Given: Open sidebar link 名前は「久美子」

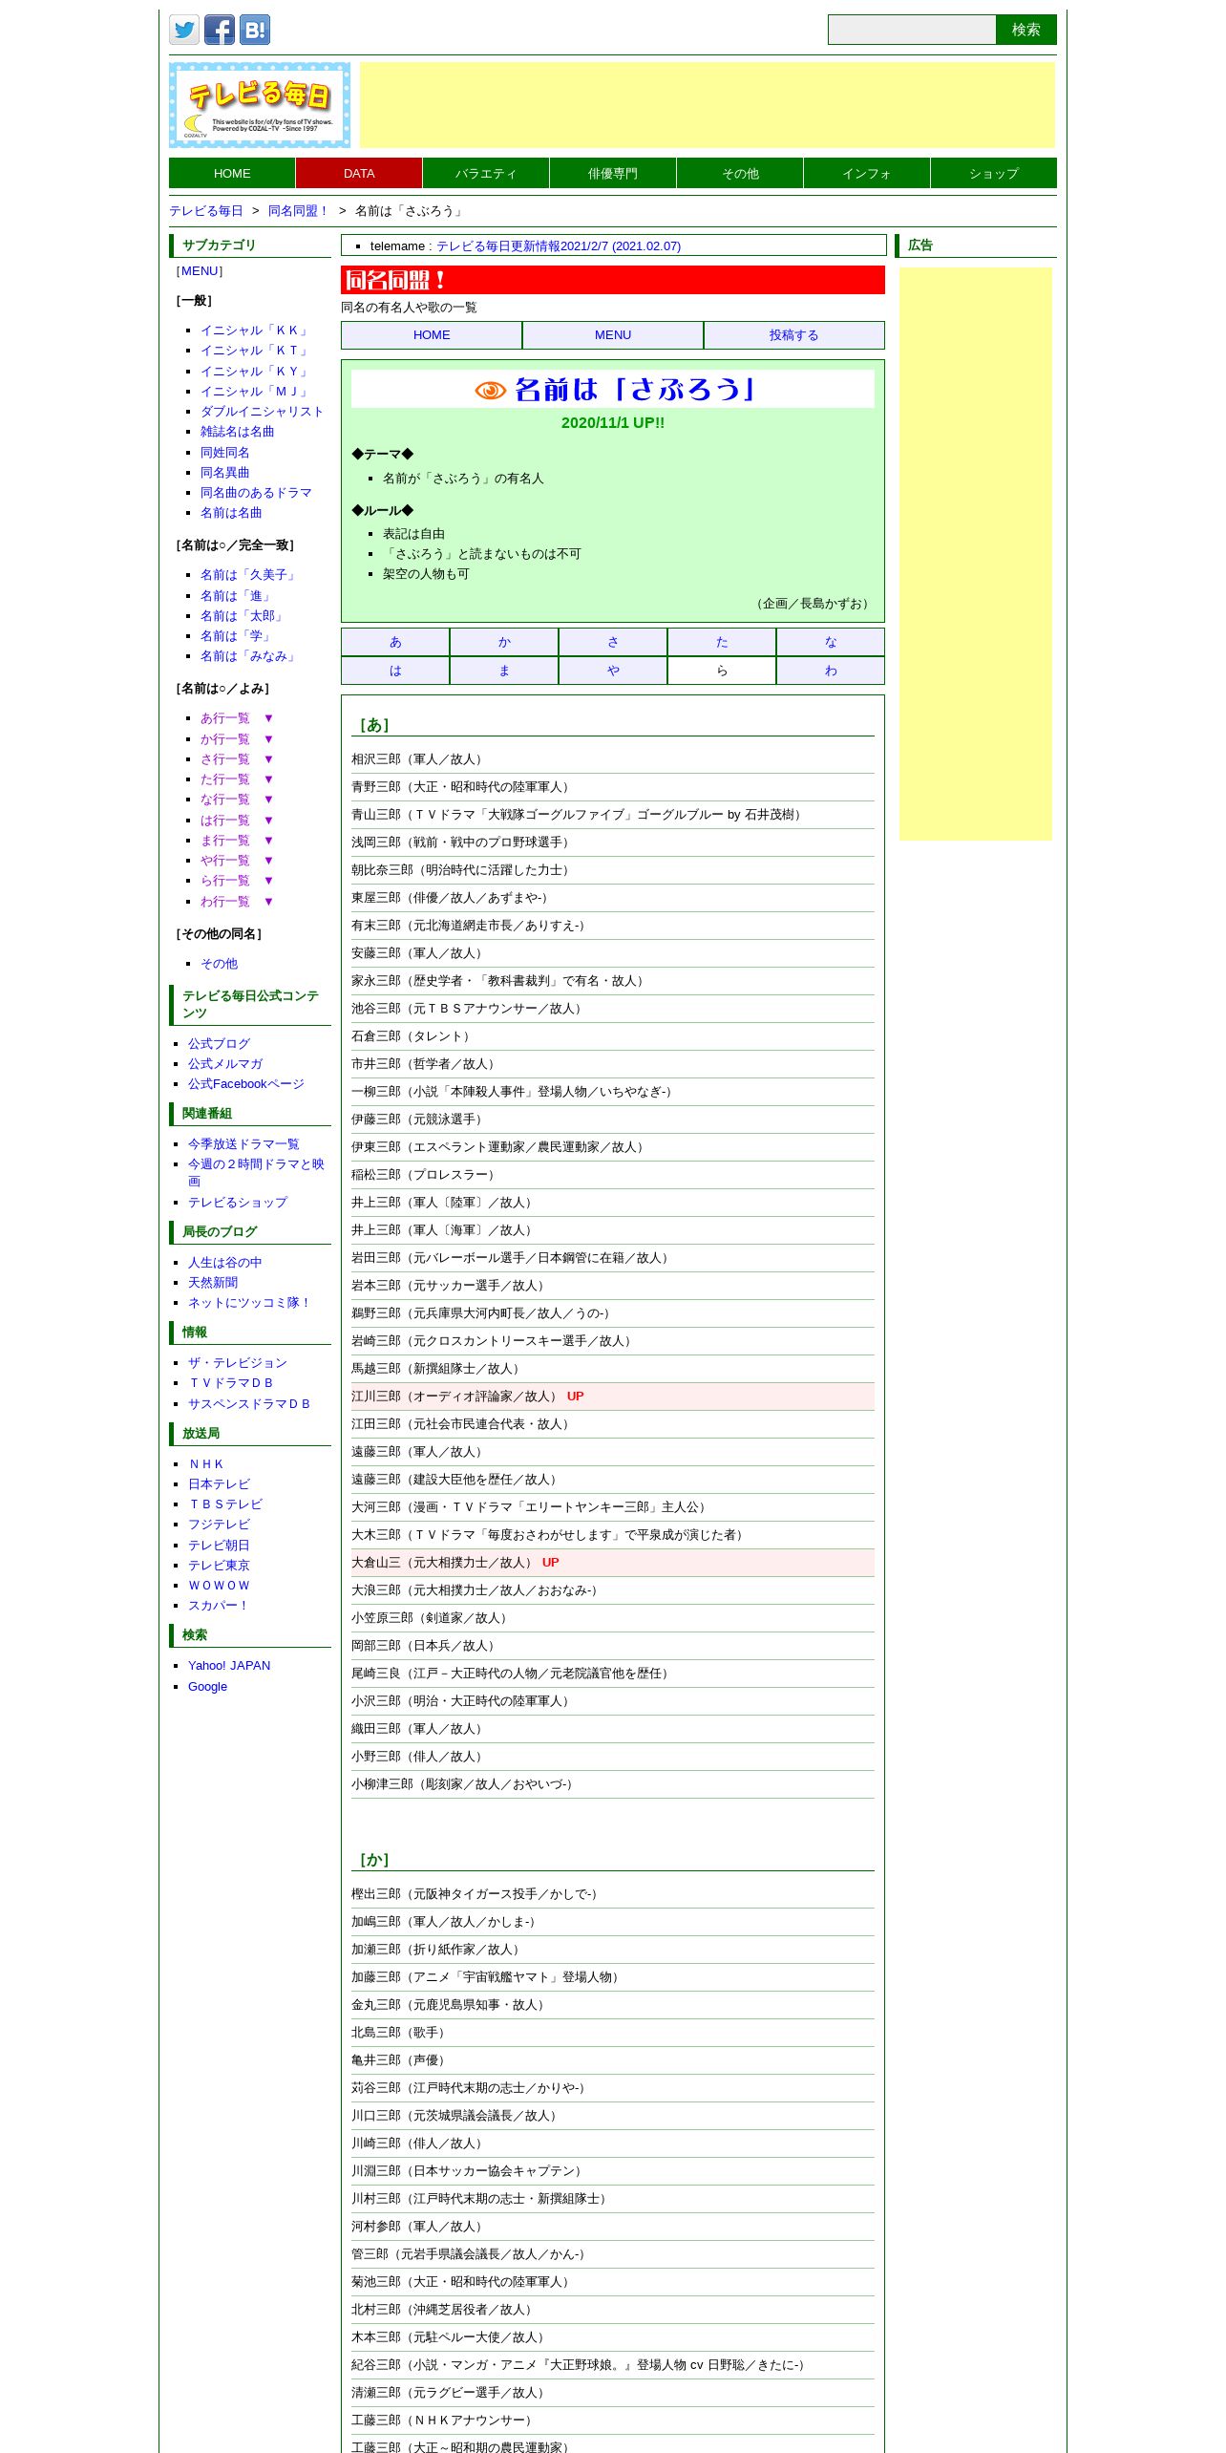Looking at the screenshot, I should click(249, 575).
